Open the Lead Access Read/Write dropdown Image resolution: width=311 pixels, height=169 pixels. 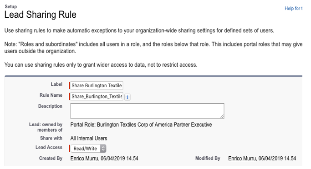click(x=88, y=149)
